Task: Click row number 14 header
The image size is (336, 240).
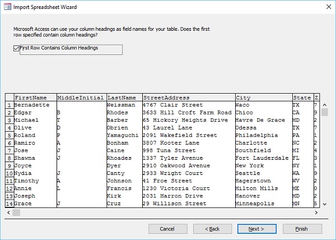Action: click(x=10, y=204)
